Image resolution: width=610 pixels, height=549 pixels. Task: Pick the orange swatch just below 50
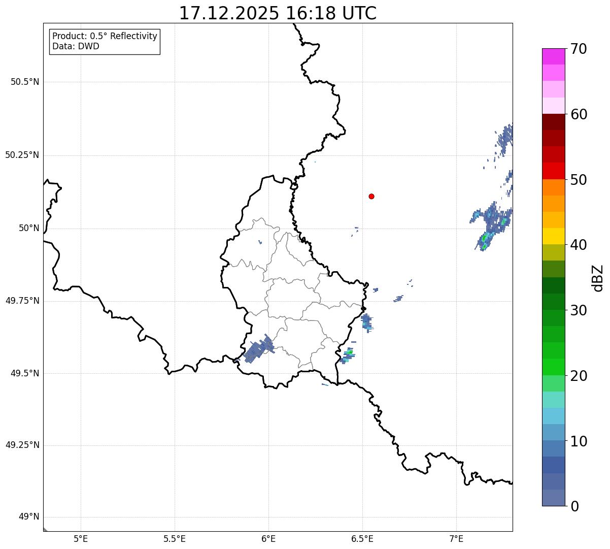click(x=553, y=187)
